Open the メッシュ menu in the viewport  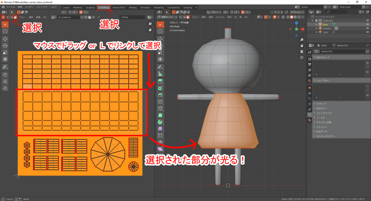coord(220,17)
